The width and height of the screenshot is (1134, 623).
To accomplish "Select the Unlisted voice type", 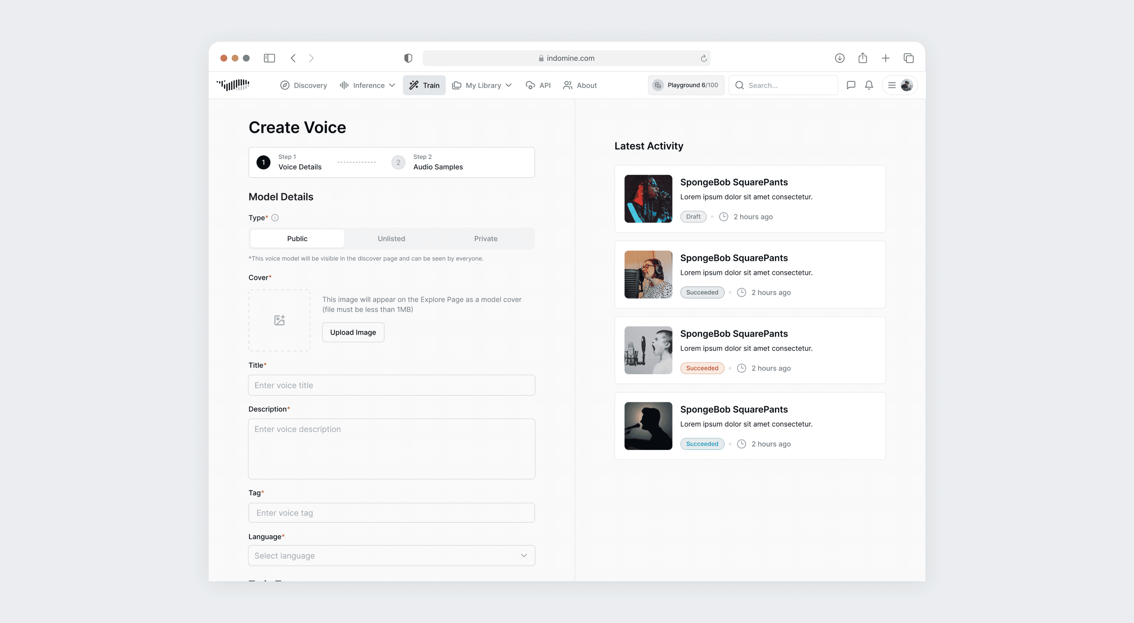I will 391,238.
